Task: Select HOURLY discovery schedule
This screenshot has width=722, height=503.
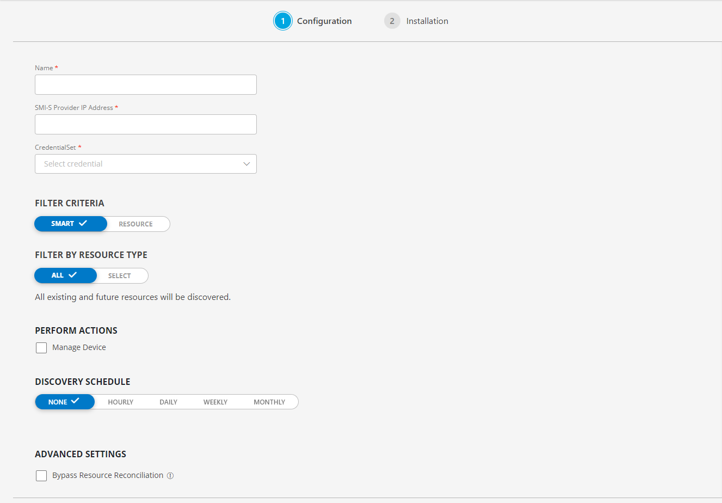Action: (120, 401)
